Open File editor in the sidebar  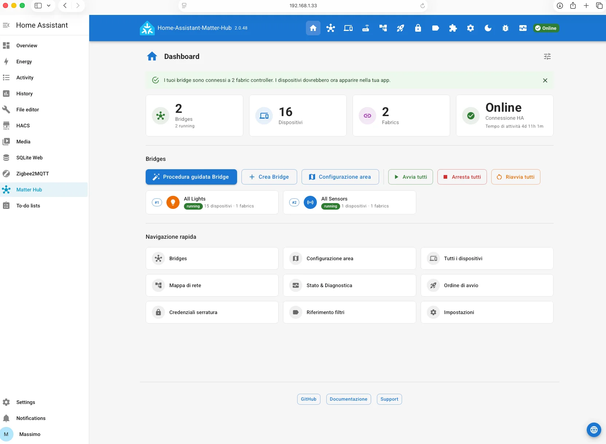44,110
